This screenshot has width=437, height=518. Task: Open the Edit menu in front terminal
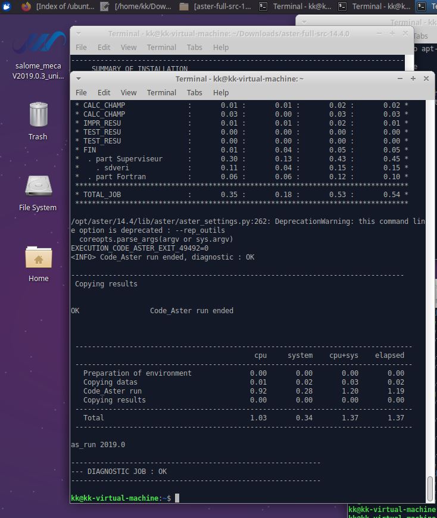coord(104,92)
